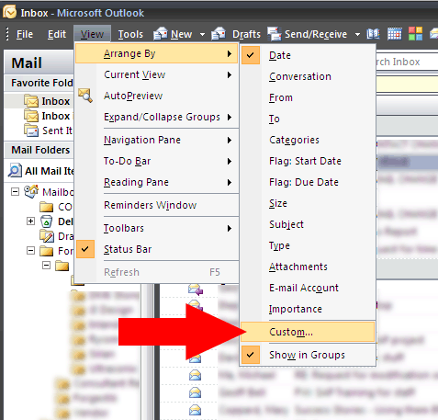Select the Drafts folder icon in tree
The height and width of the screenshot is (420, 438).
(47, 236)
